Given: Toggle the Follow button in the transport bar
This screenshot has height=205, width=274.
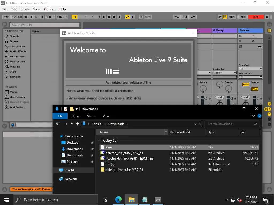Looking at the screenshot, I should pyautogui.click(x=75, y=17).
